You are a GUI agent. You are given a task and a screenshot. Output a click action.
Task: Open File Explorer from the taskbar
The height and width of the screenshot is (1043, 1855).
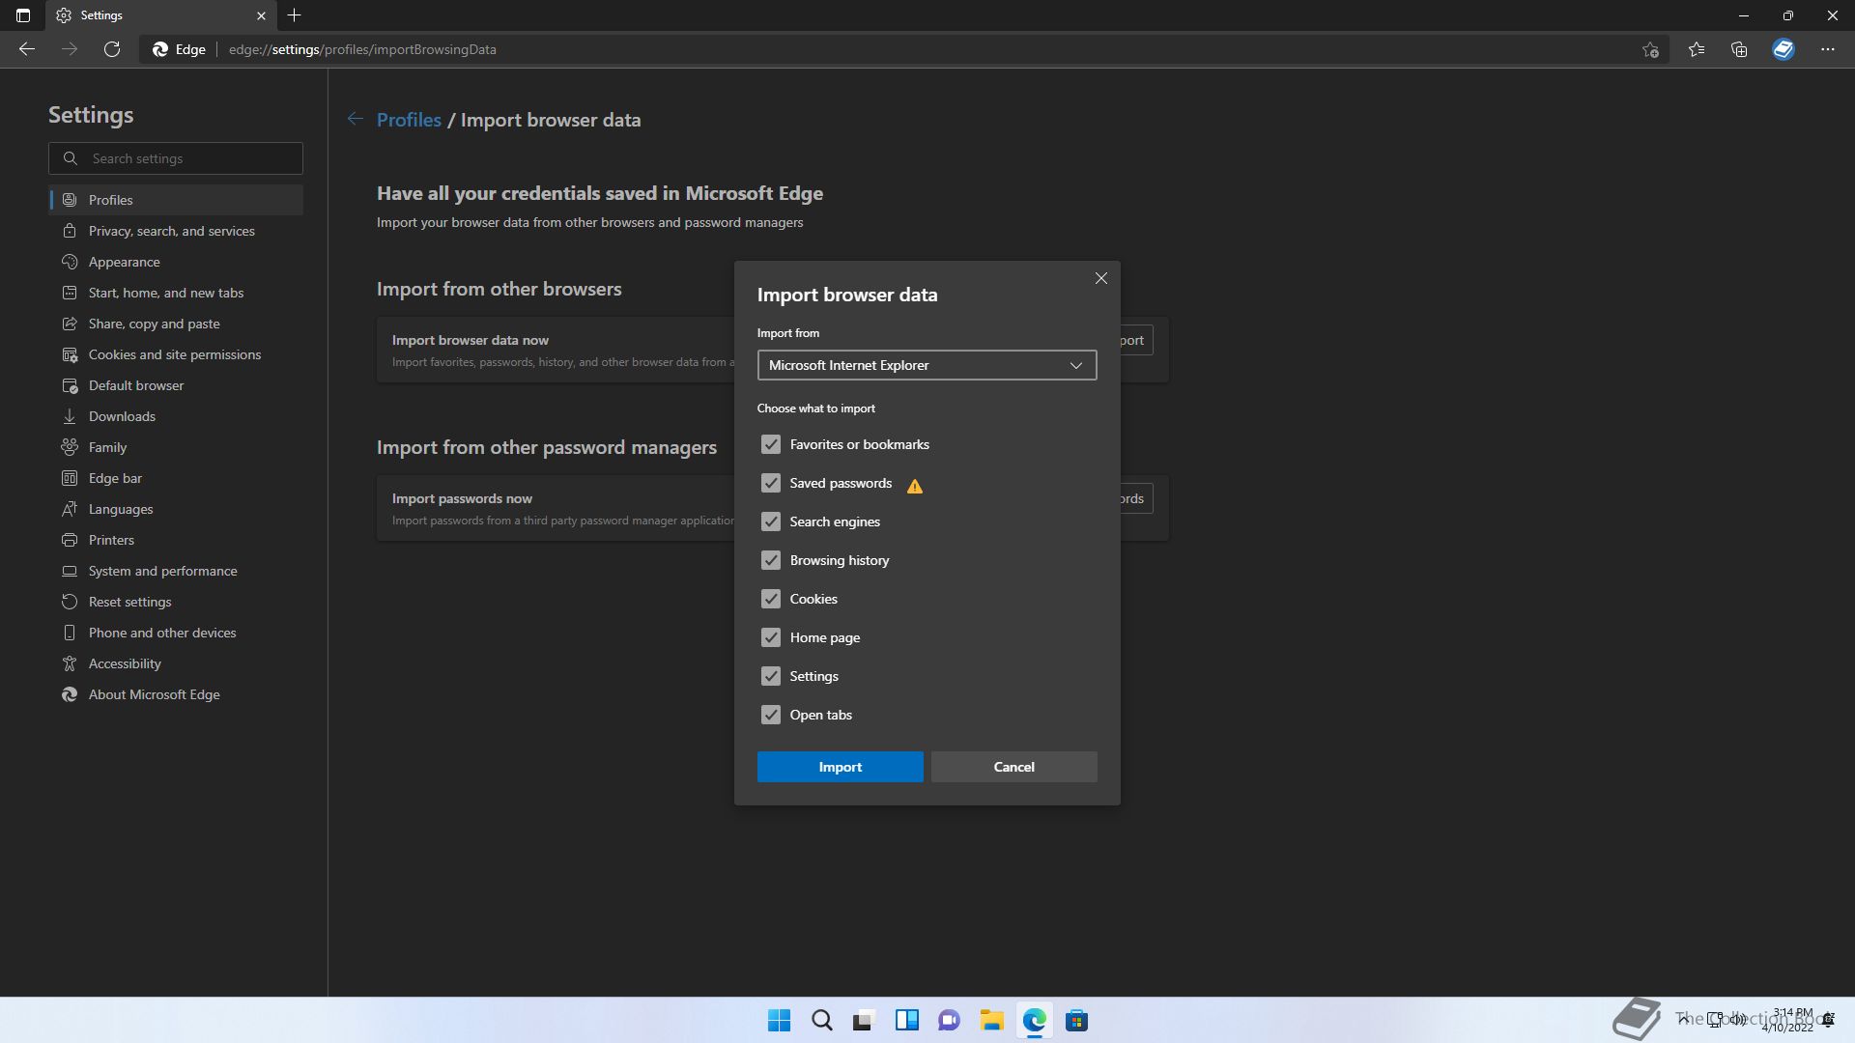pos(991,1020)
